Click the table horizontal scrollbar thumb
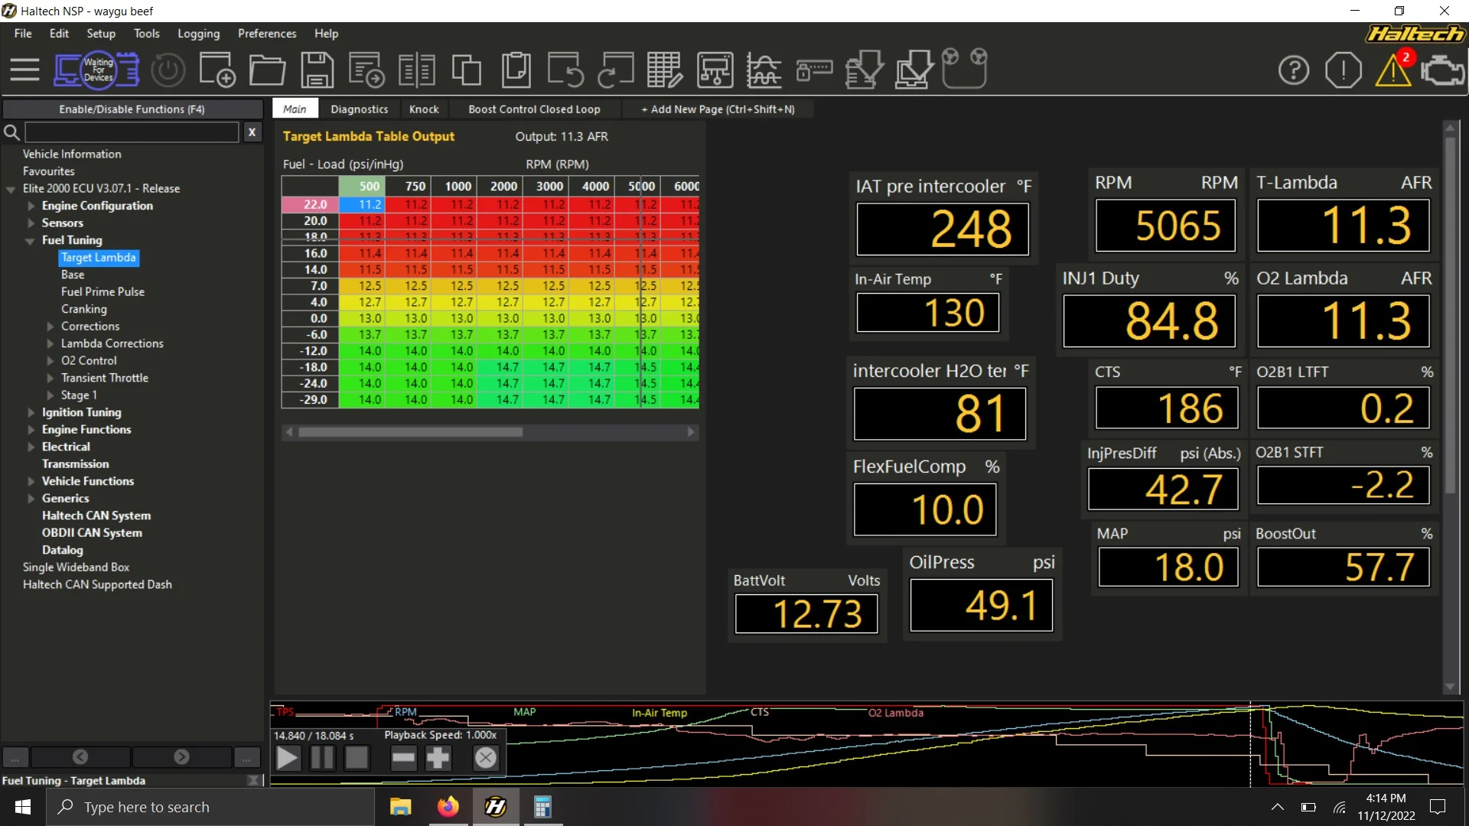This screenshot has height=826, width=1469. coord(410,432)
